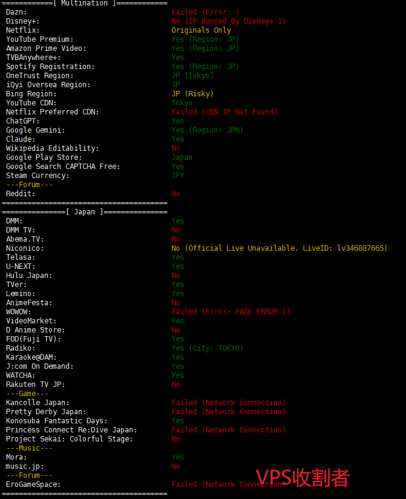Click the Netflix 'Originals Only' result
Screen dimensions: 406x499
(201, 30)
